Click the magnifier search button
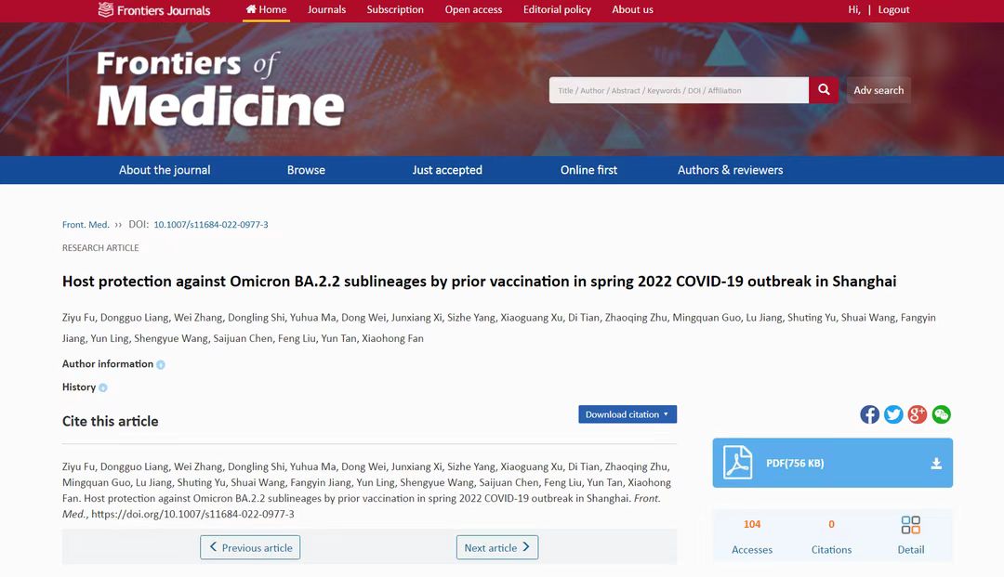 [x=823, y=90]
